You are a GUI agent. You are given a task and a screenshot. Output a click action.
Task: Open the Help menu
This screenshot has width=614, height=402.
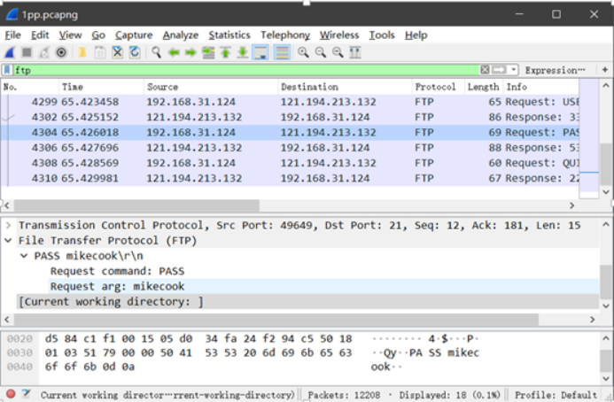click(x=416, y=35)
